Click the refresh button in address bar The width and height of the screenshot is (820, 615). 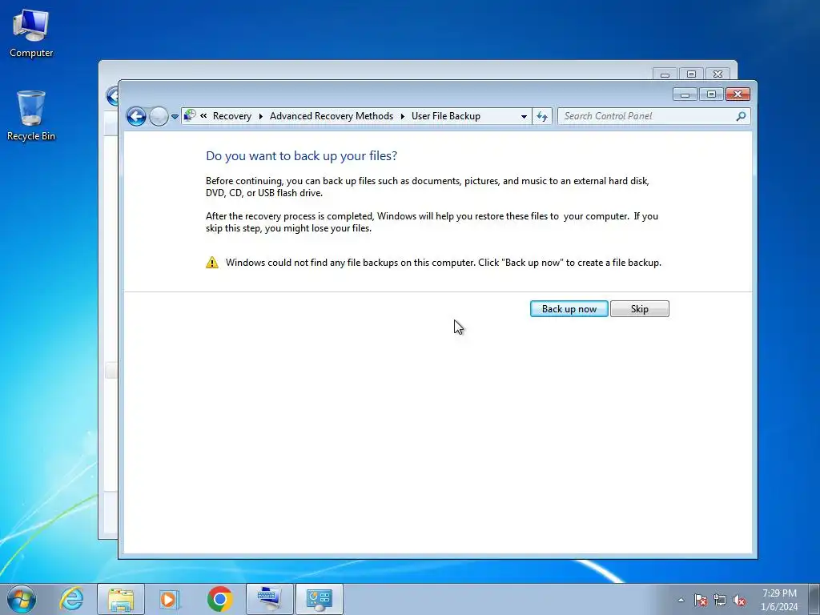[542, 116]
